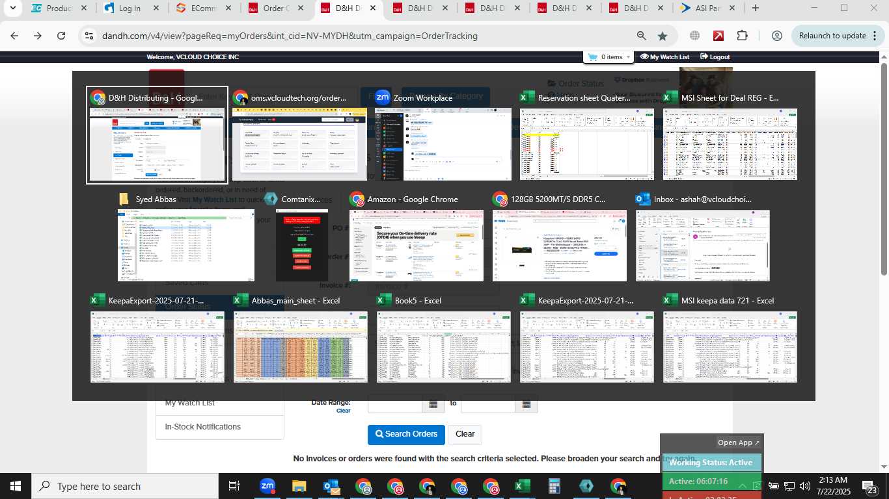Click the Clear button beside Search Orders
This screenshot has height=499, width=889.
click(x=465, y=434)
